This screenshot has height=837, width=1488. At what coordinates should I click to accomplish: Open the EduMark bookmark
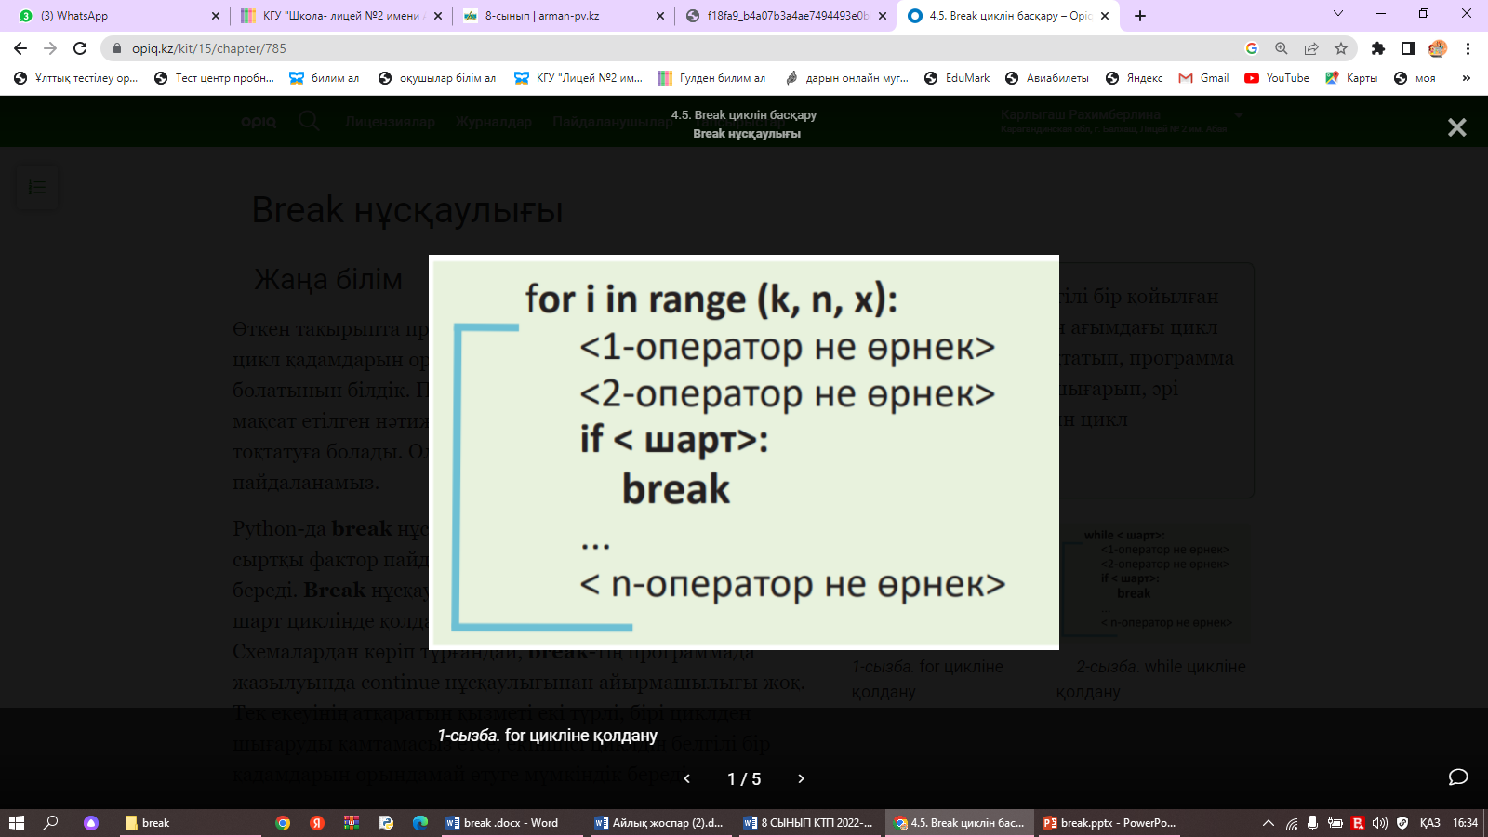tap(957, 78)
